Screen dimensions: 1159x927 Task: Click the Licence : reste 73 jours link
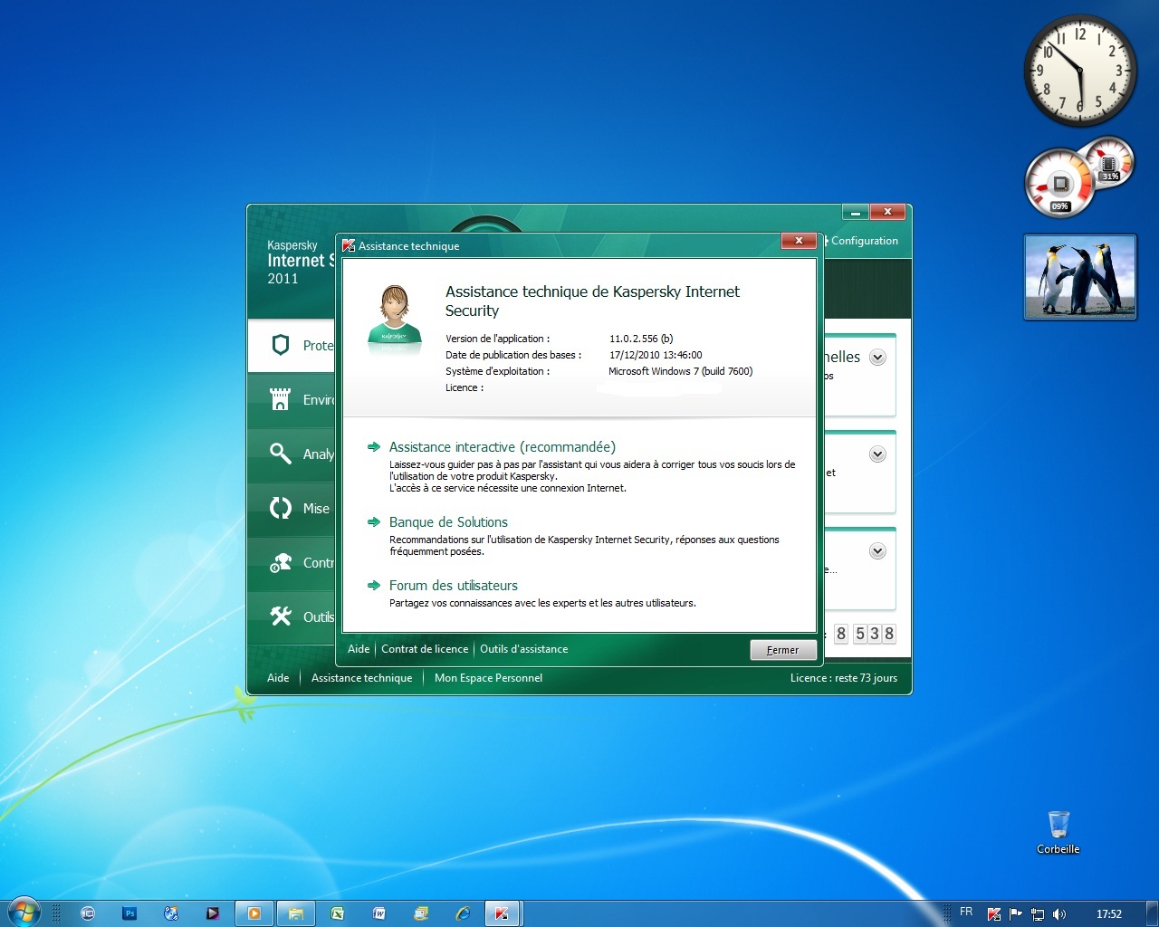pyautogui.click(x=844, y=678)
